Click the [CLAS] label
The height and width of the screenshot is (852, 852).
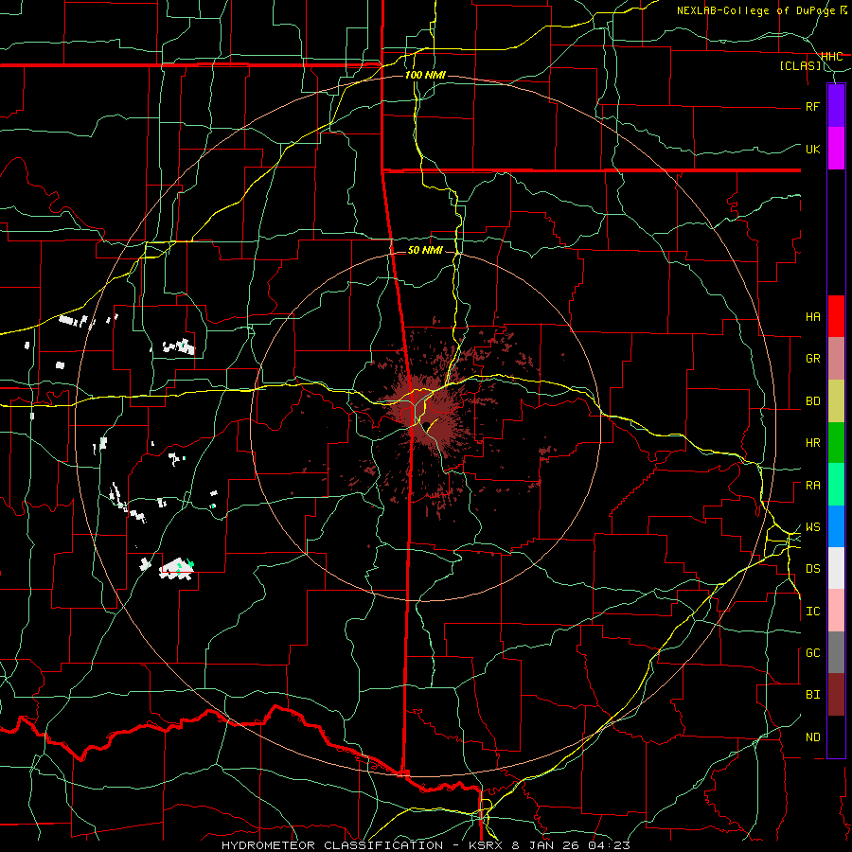800,65
